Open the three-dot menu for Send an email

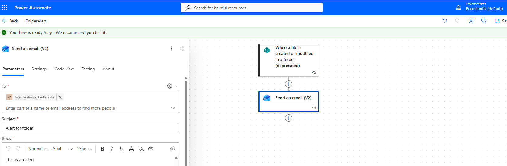point(171,49)
